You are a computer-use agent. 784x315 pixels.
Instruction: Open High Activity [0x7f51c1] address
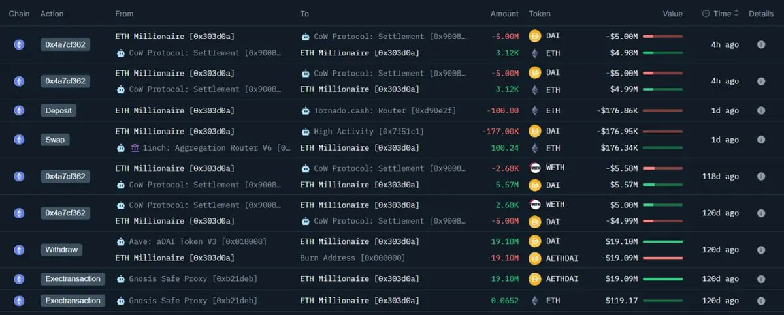[x=368, y=132]
